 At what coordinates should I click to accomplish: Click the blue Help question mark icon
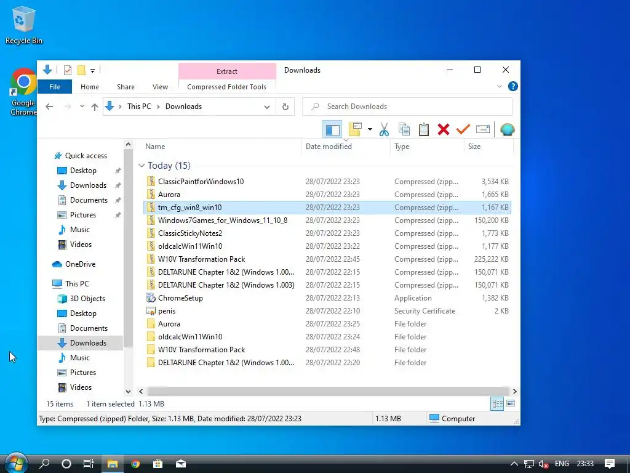coord(512,86)
